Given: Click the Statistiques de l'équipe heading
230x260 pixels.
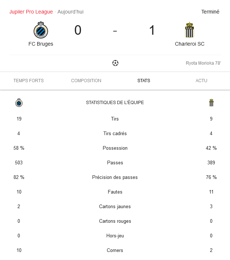Looking at the screenshot, I should pyautogui.click(x=115, y=103).
